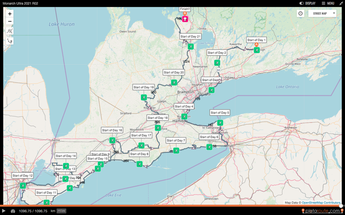Click the Finish trophy marker

tap(185, 19)
